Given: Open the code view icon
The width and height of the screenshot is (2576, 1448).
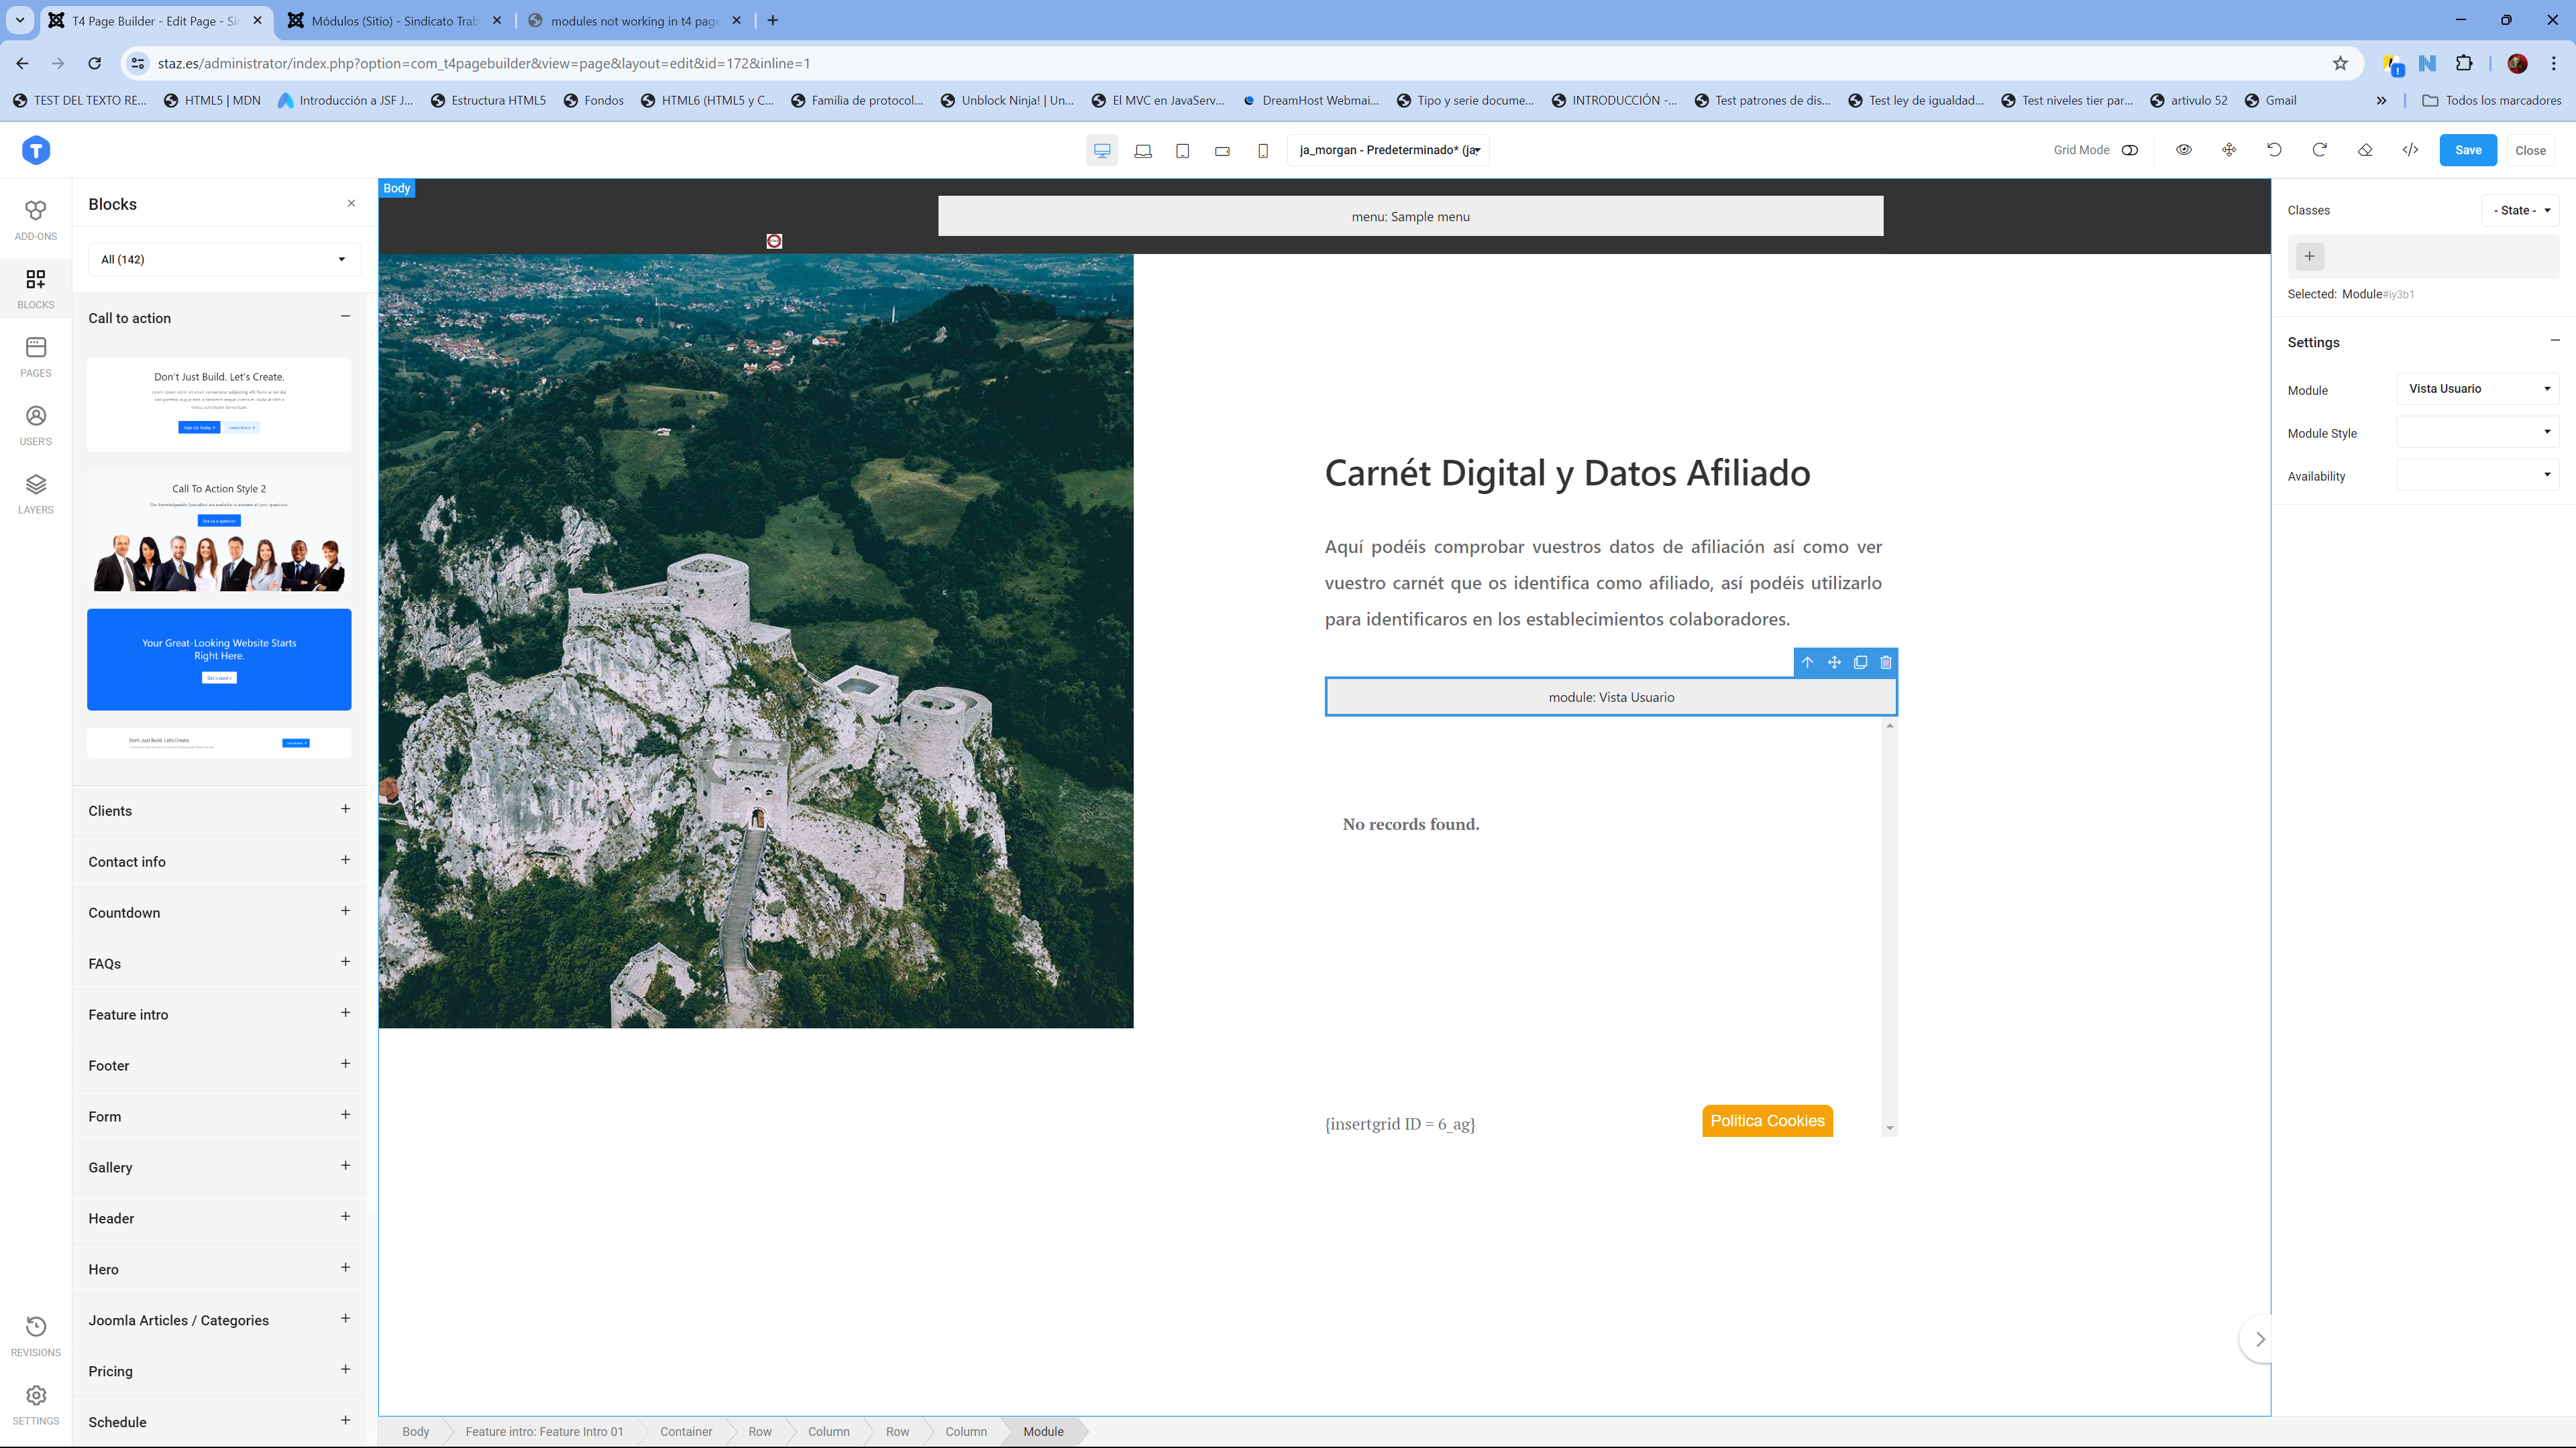Looking at the screenshot, I should [x=2410, y=150].
